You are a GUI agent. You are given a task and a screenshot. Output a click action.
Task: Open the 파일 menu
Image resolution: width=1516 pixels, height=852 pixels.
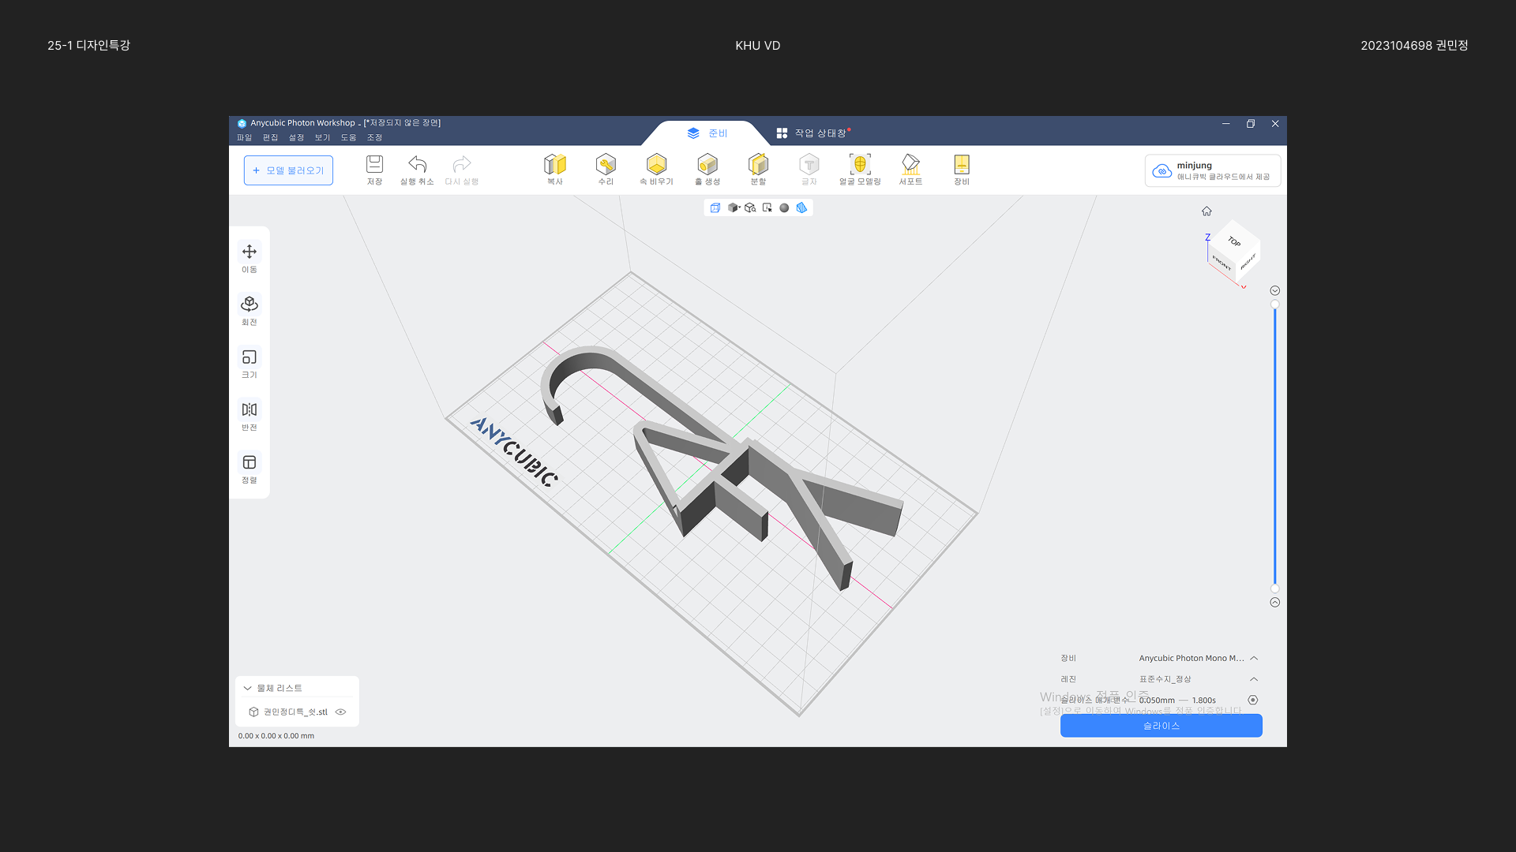244,137
